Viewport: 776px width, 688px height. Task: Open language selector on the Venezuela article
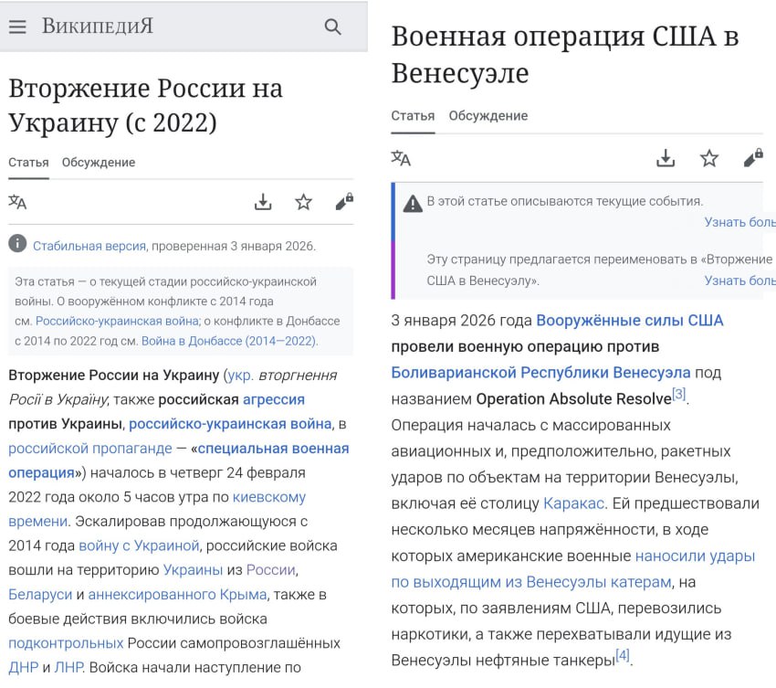(401, 158)
